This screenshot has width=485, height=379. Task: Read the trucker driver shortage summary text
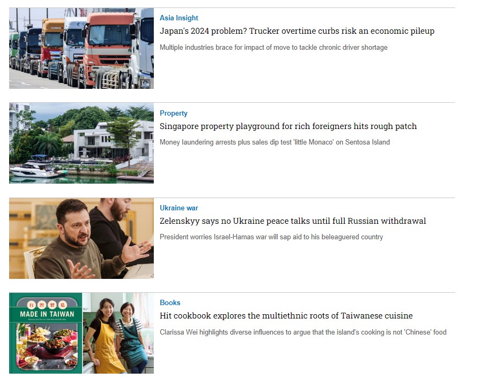[273, 47]
